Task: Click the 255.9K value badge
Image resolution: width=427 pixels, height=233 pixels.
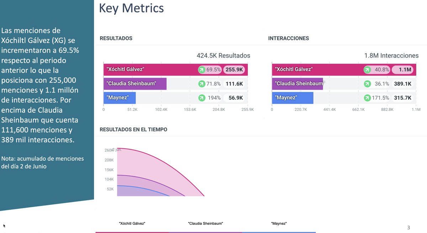Action: [x=234, y=70]
